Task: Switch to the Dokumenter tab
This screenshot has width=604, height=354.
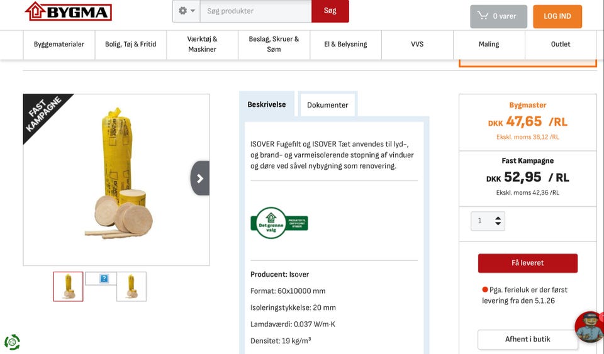Action: [327, 104]
